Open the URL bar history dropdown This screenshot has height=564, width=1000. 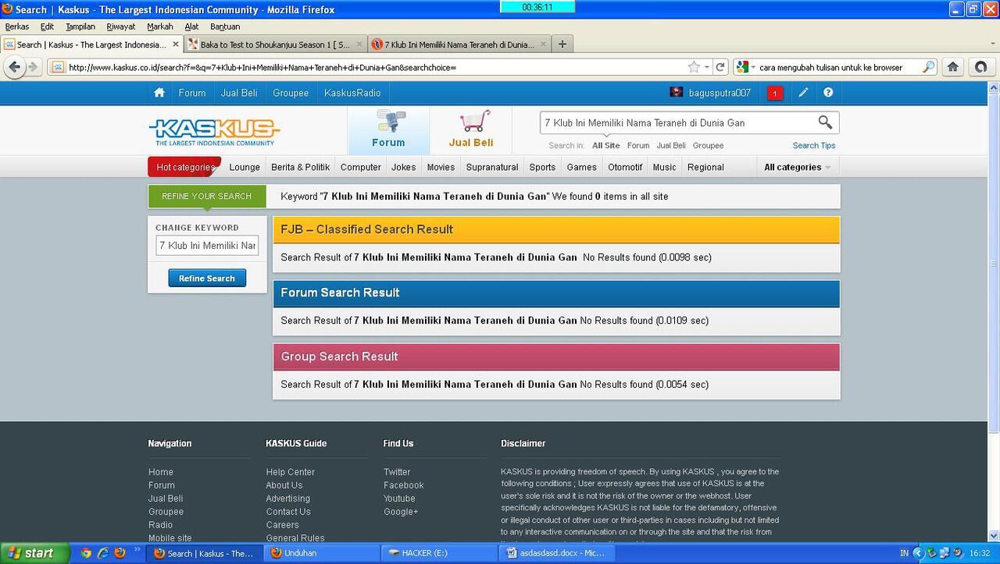[706, 67]
